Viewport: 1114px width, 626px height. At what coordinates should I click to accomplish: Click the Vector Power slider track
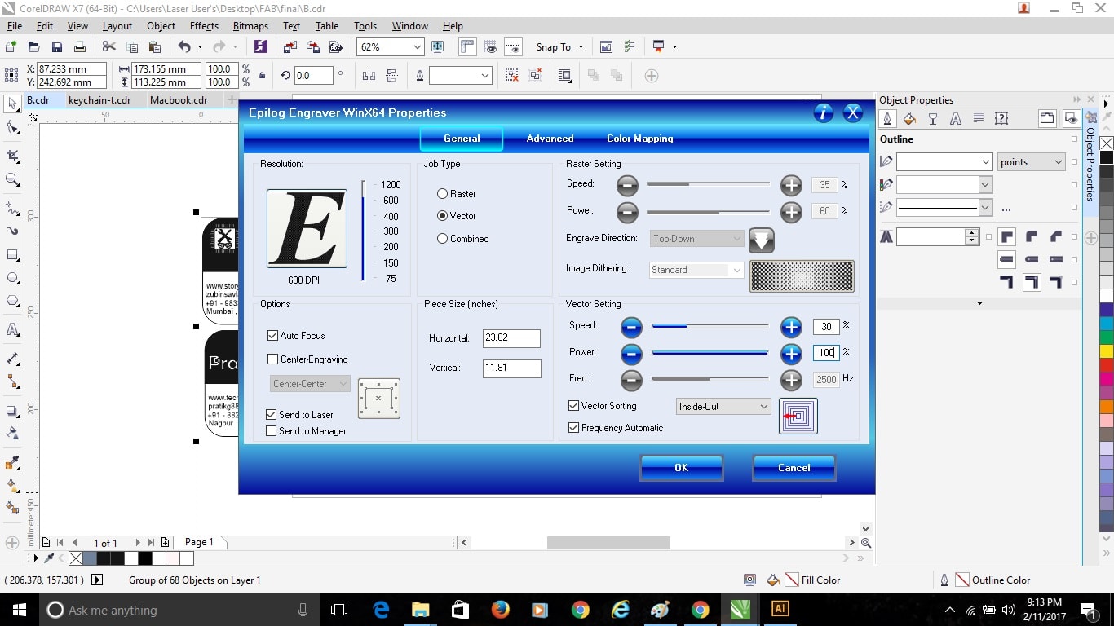tap(710, 353)
